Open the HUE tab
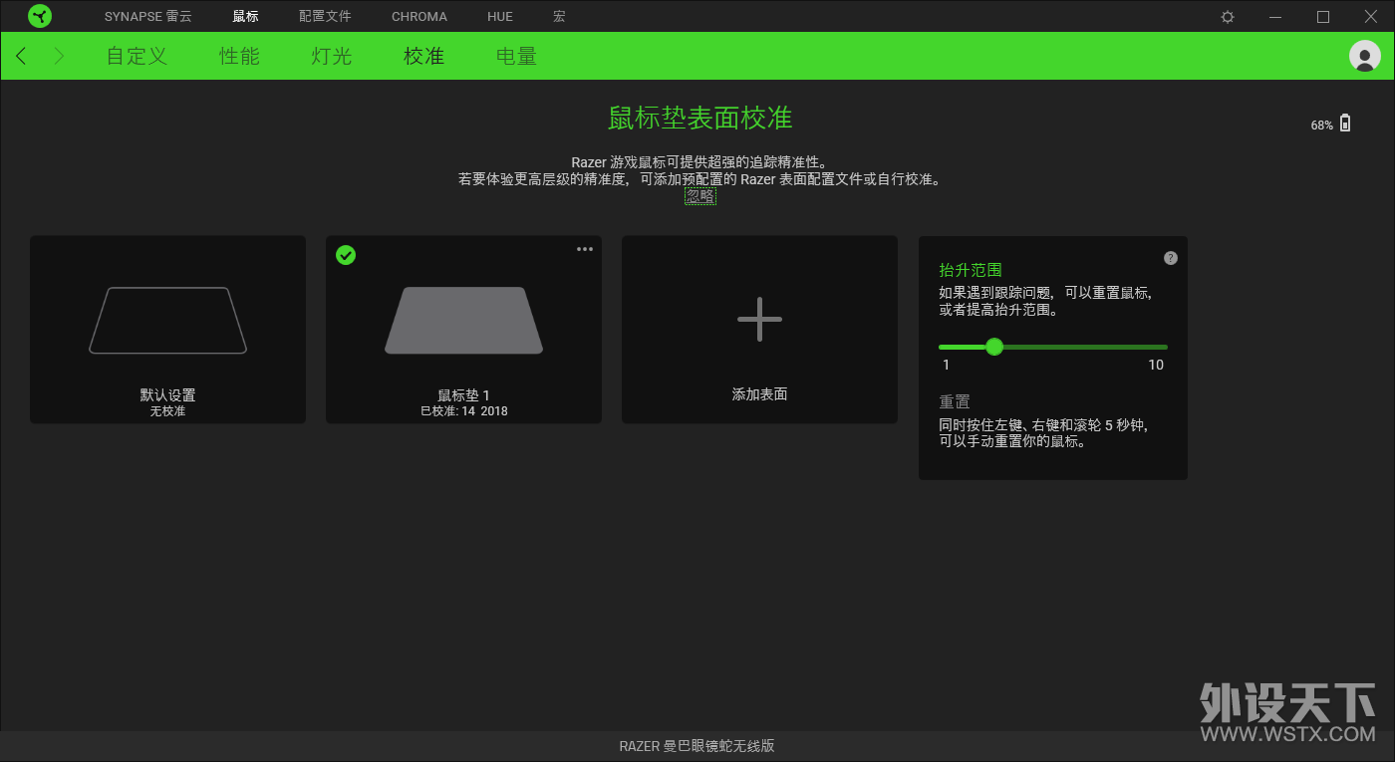Viewport: 1395px width, 762px height. point(500,17)
